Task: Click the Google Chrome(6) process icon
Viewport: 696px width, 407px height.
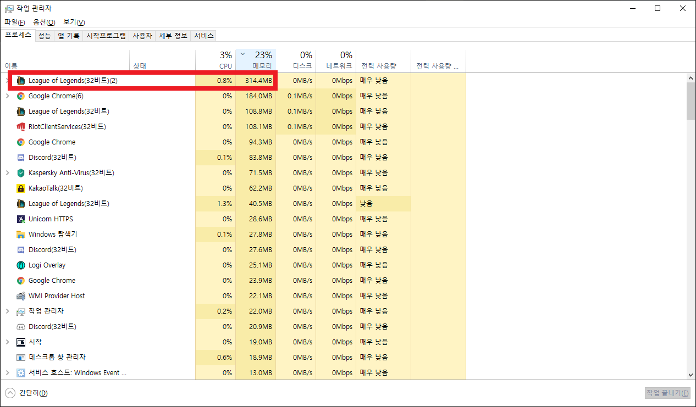Action: click(21, 96)
